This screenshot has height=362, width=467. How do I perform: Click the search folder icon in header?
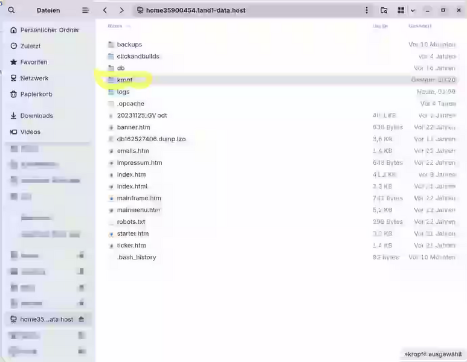click(384, 10)
